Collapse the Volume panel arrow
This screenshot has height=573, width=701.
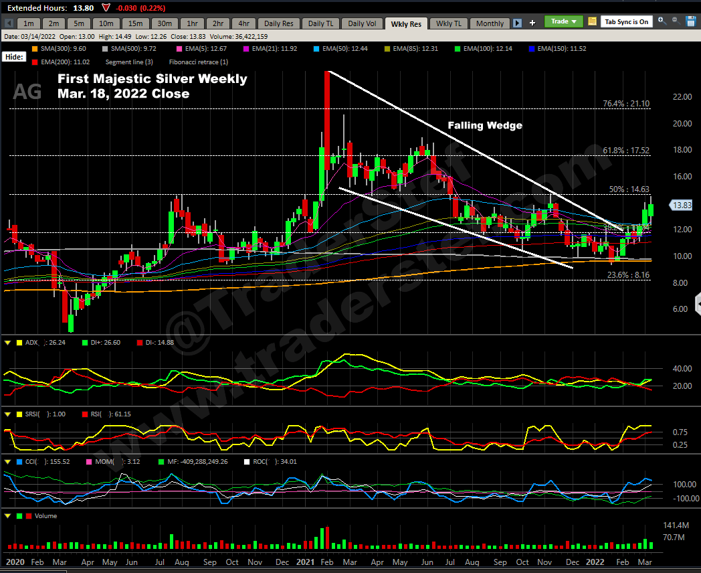coord(7,516)
